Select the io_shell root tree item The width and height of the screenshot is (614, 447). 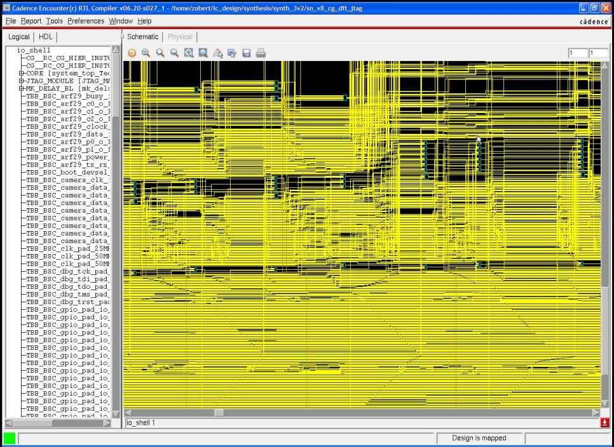coord(34,50)
